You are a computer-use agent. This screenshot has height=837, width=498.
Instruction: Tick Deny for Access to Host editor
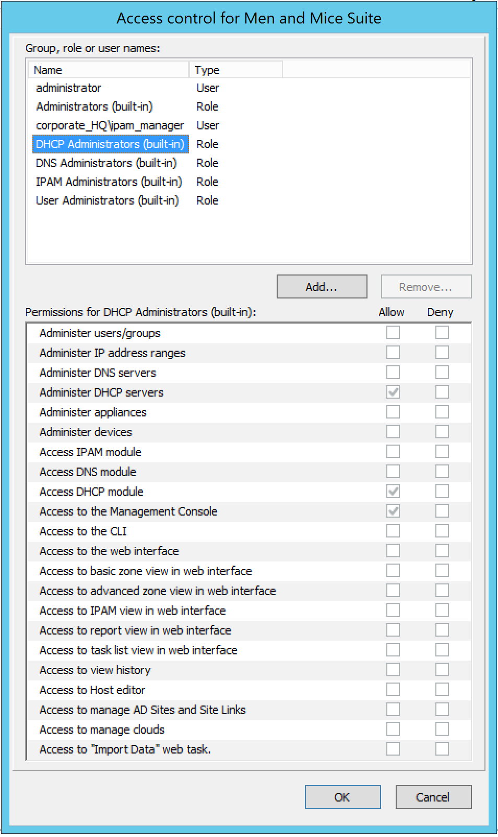click(442, 689)
